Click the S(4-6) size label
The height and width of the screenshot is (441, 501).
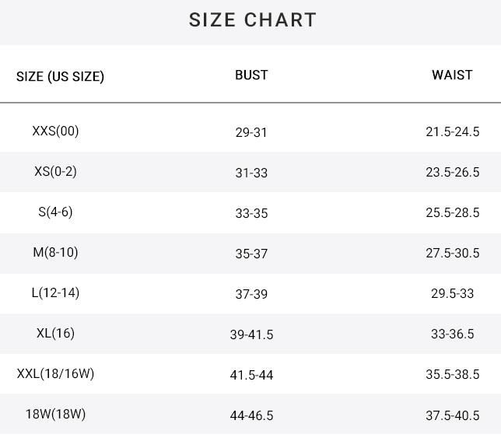(55, 212)
